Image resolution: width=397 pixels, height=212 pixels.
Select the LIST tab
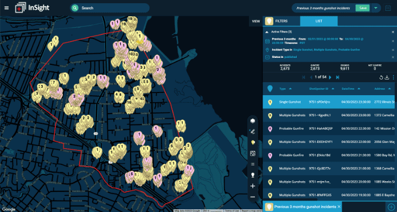pyautogui.click(x=319, y=21)
